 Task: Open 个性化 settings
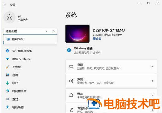17,67
